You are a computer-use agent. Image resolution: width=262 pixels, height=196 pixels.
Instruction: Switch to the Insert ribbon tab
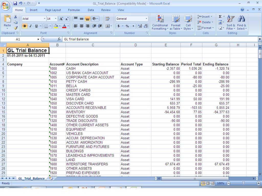click(34, 10)
